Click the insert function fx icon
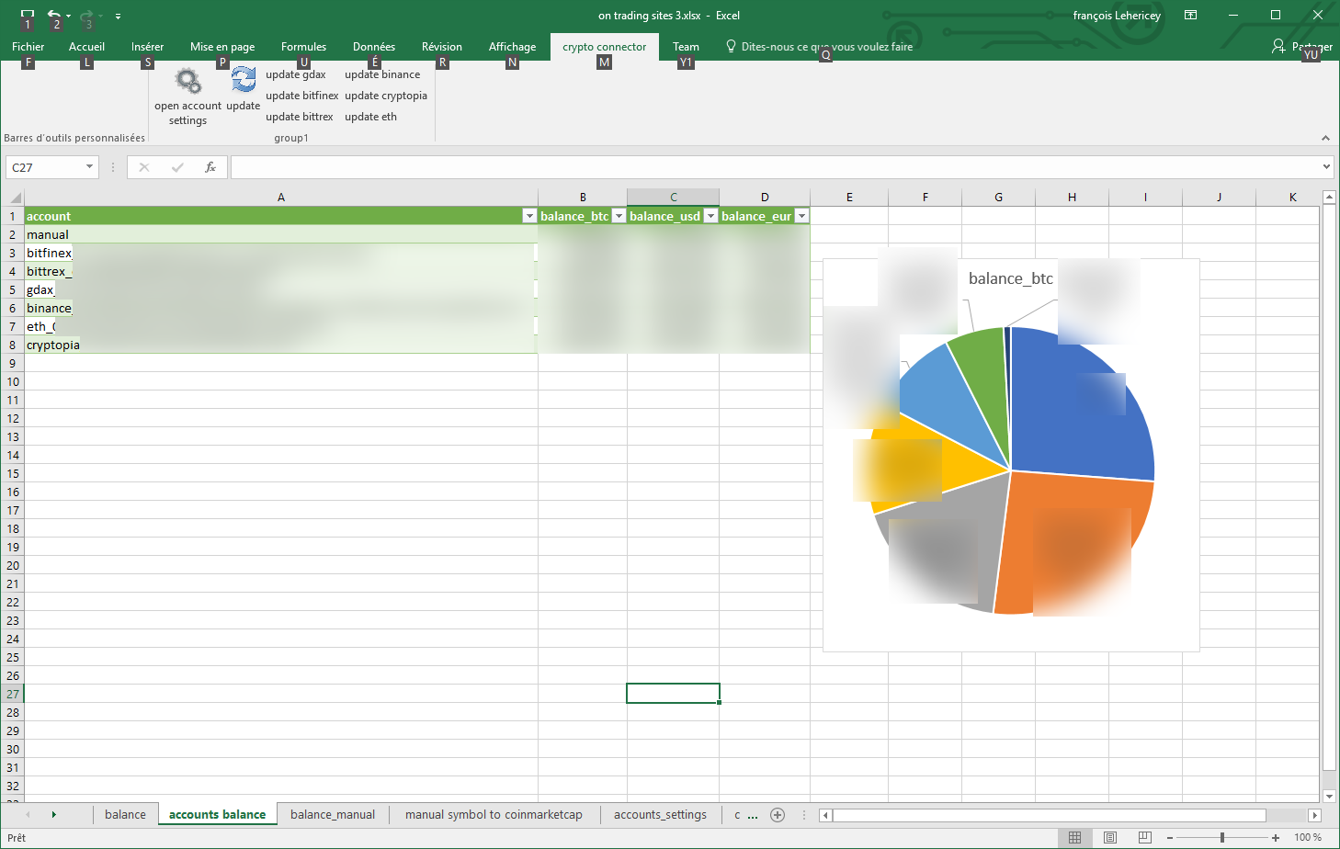 click(210, 167)
